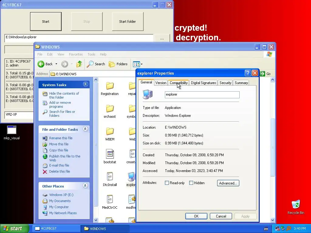The width and height of the screenshot is (311, 233).
Task: Click the Go arrow next to address bar
Action: (263, 74)
